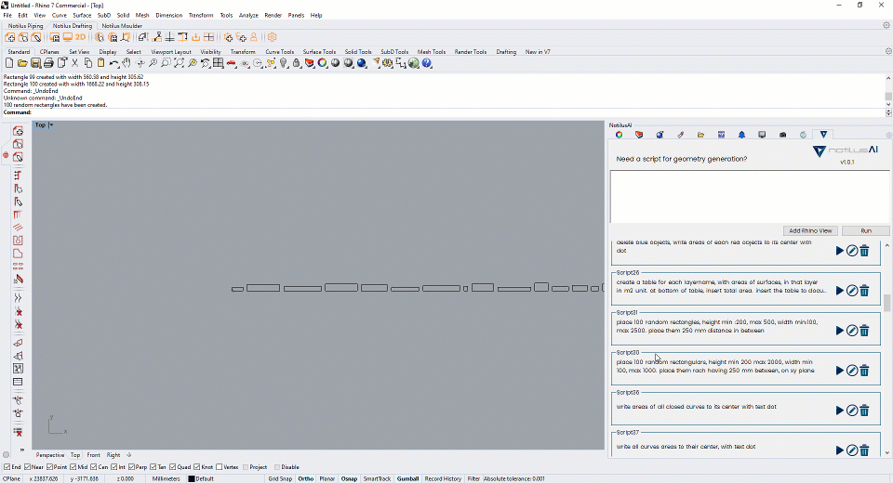Click the script list vertical scrollbar thumb
This screenshot has width=893, height=483.
coord(886,302)
